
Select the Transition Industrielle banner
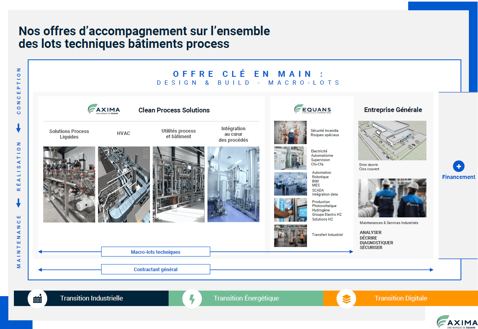(92, 299)
